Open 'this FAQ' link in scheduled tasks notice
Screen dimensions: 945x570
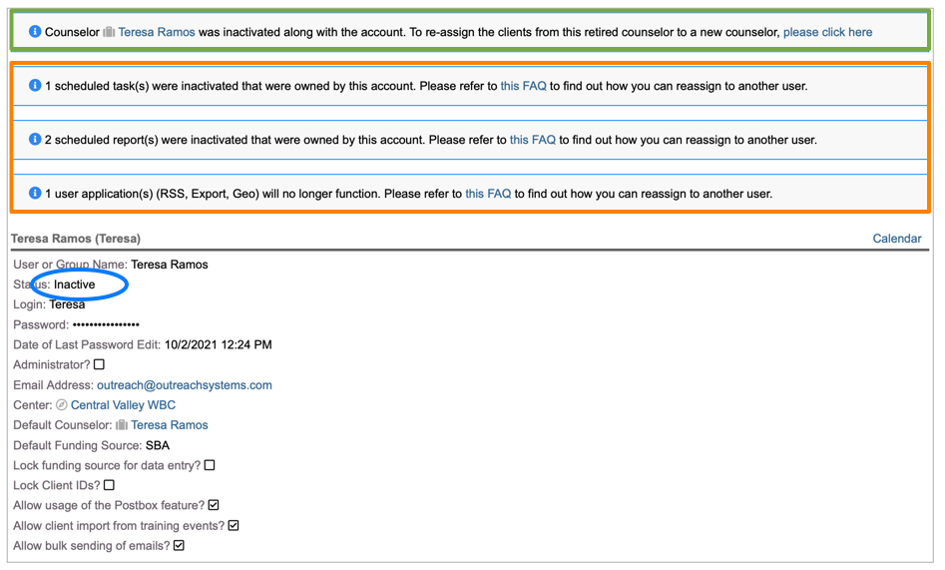(x=523, y=86)
